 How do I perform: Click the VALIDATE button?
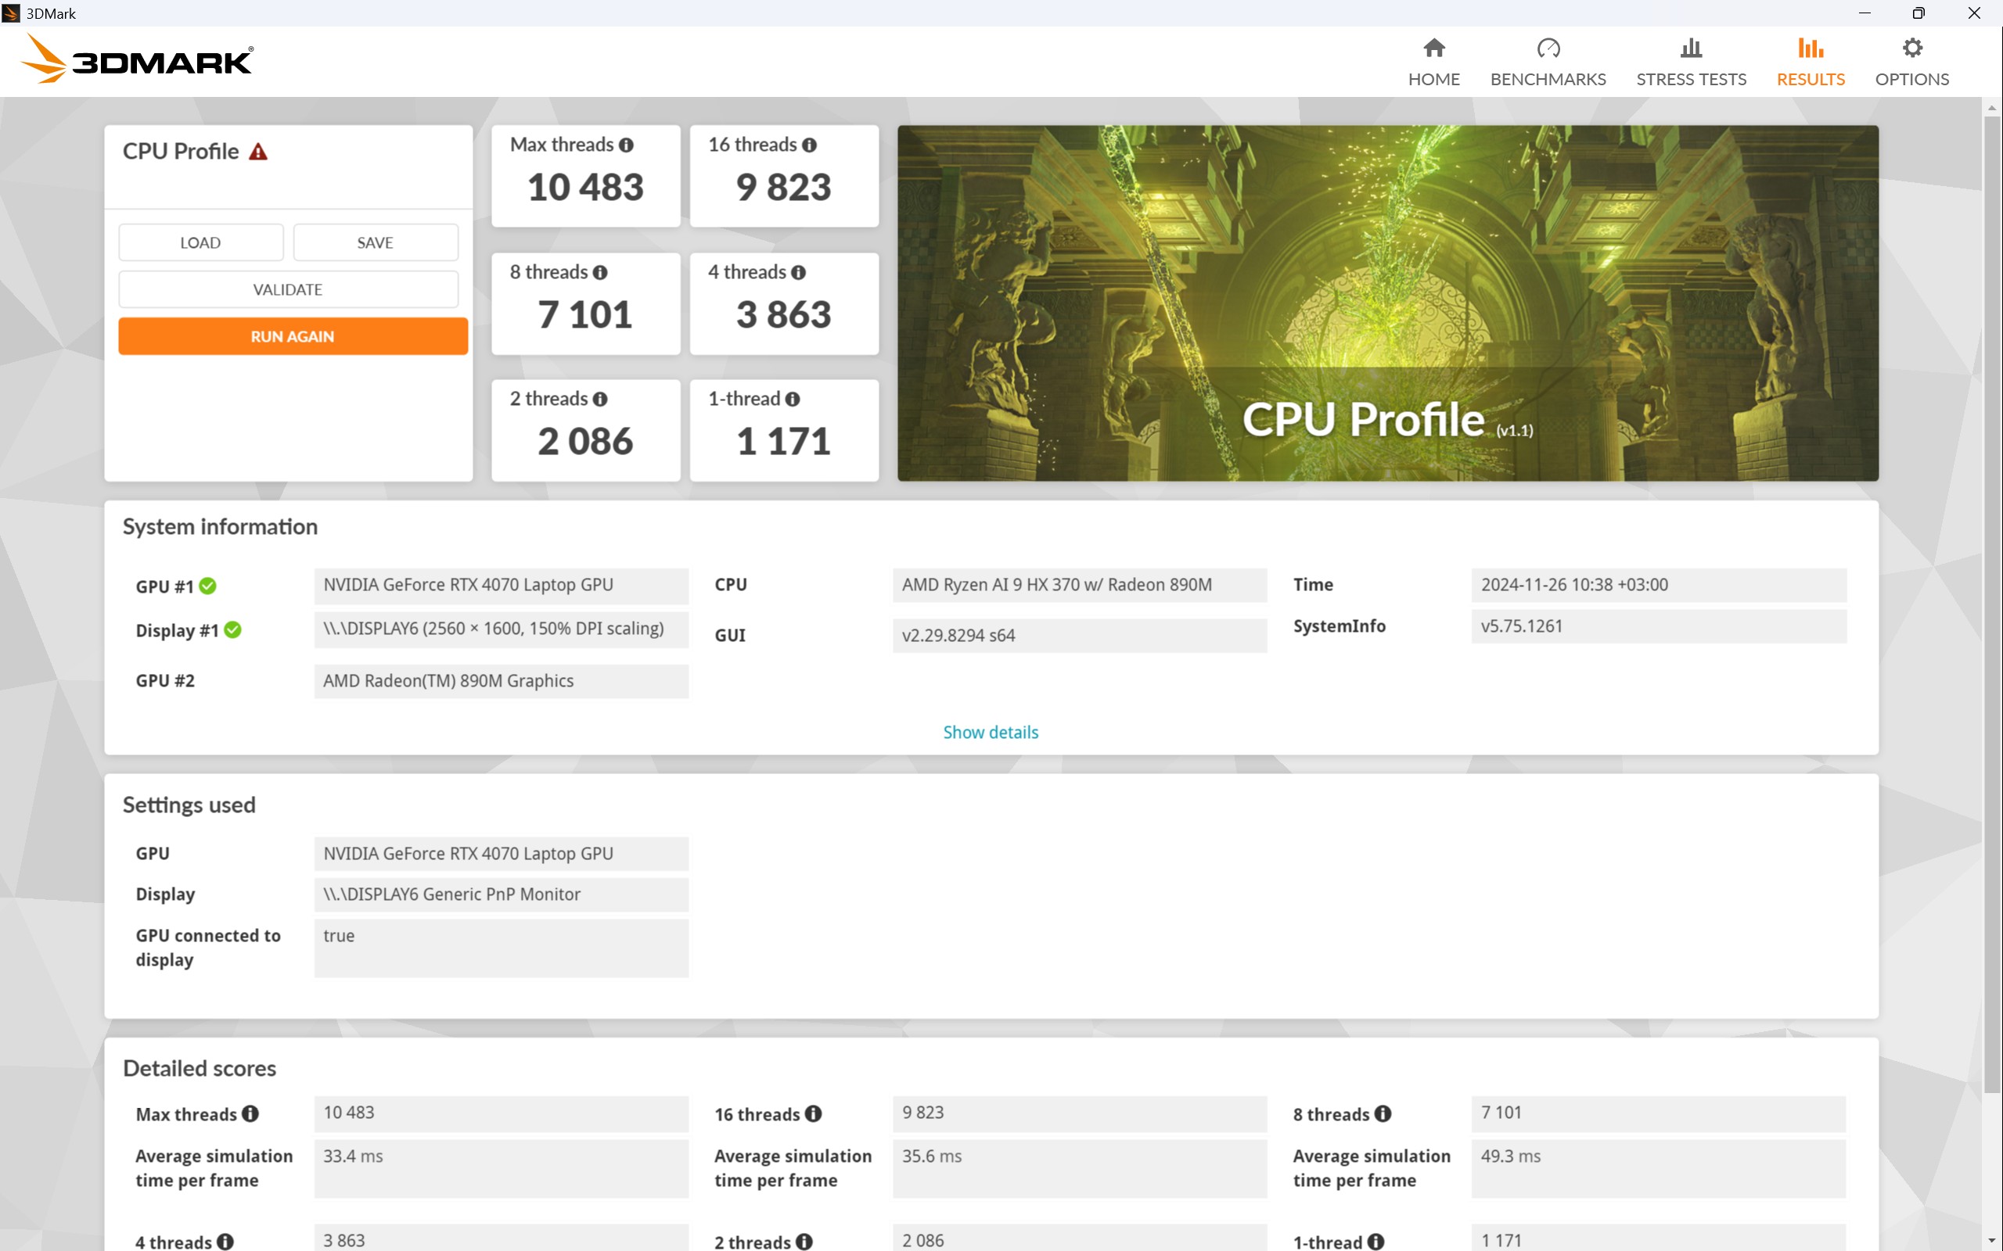pos(288,289)
